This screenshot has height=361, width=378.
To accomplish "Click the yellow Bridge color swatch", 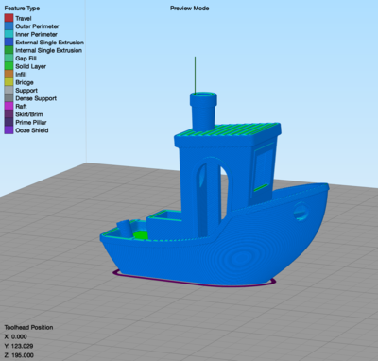I will tap(9, 82).
